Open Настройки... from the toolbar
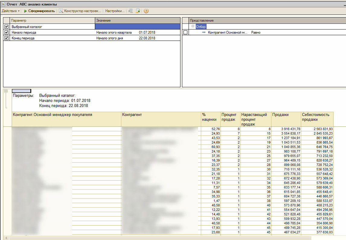346x240 pixels. point(115,11)
